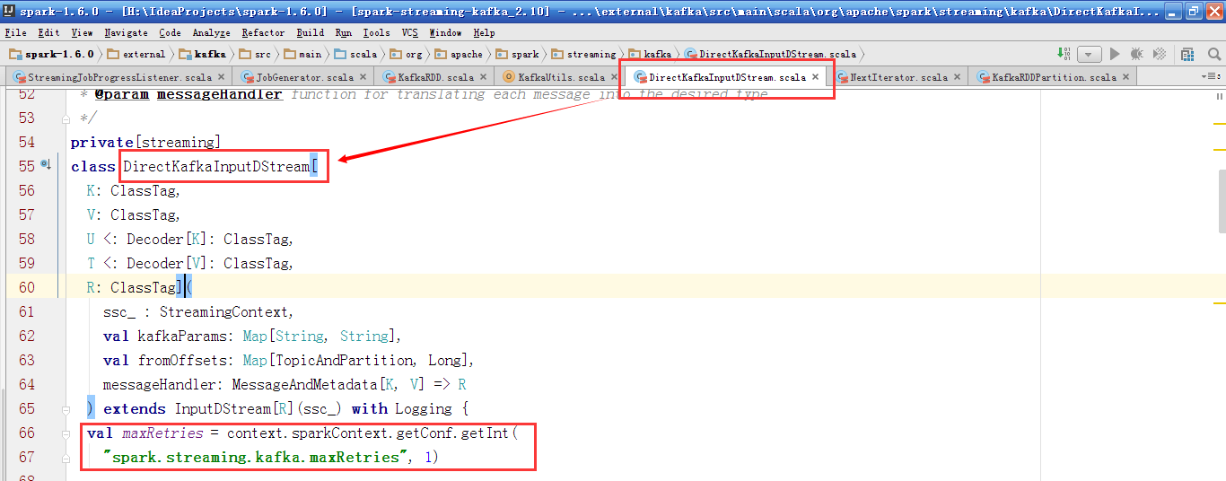Screen dimensions: 1226x481
Task: Open the Project Structure icon
Action: click(1187, 54)
